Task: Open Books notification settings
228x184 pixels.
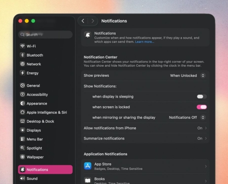Action: click(145, 179)
